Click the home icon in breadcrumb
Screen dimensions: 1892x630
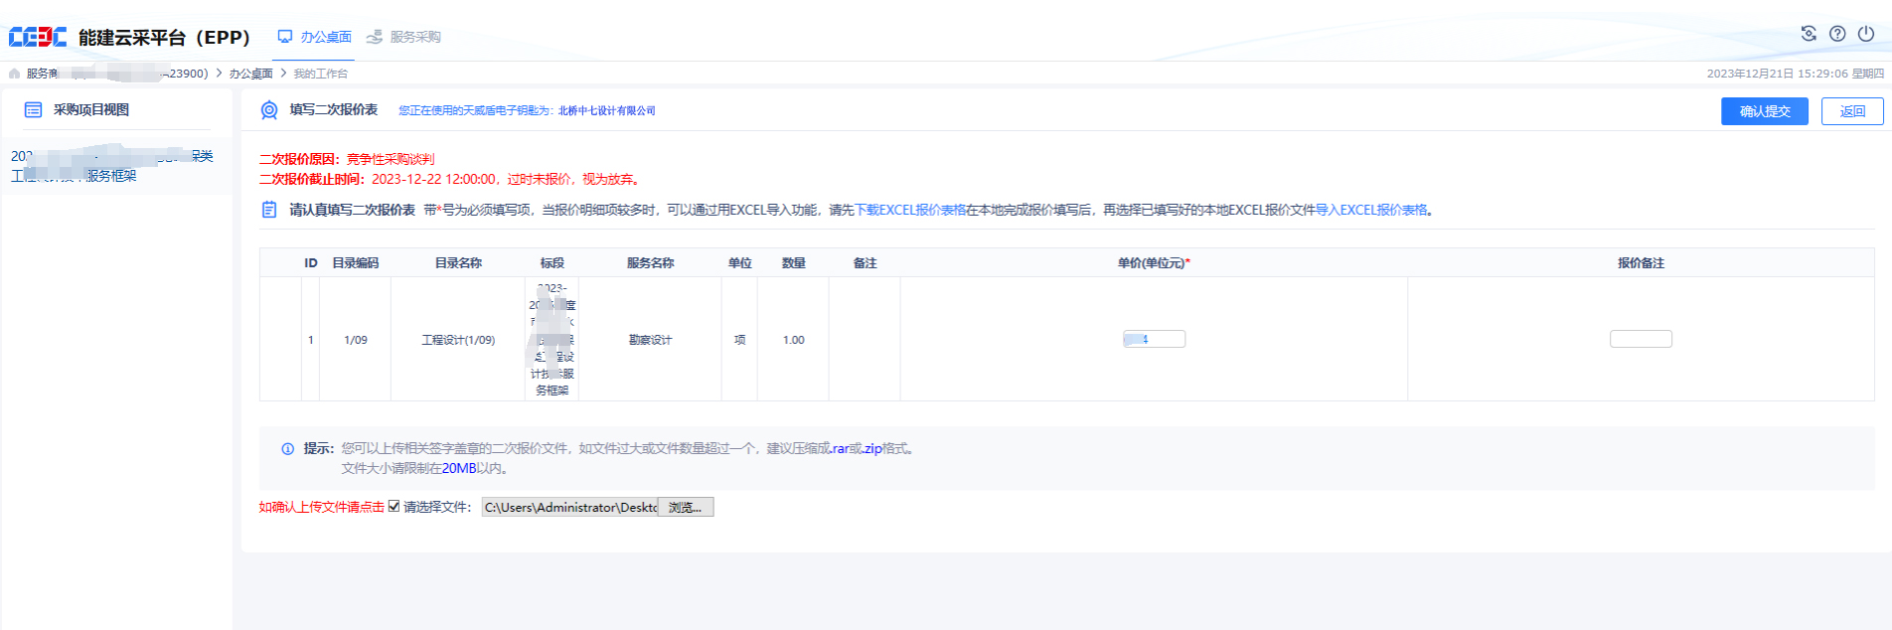(x=14, y=74)
